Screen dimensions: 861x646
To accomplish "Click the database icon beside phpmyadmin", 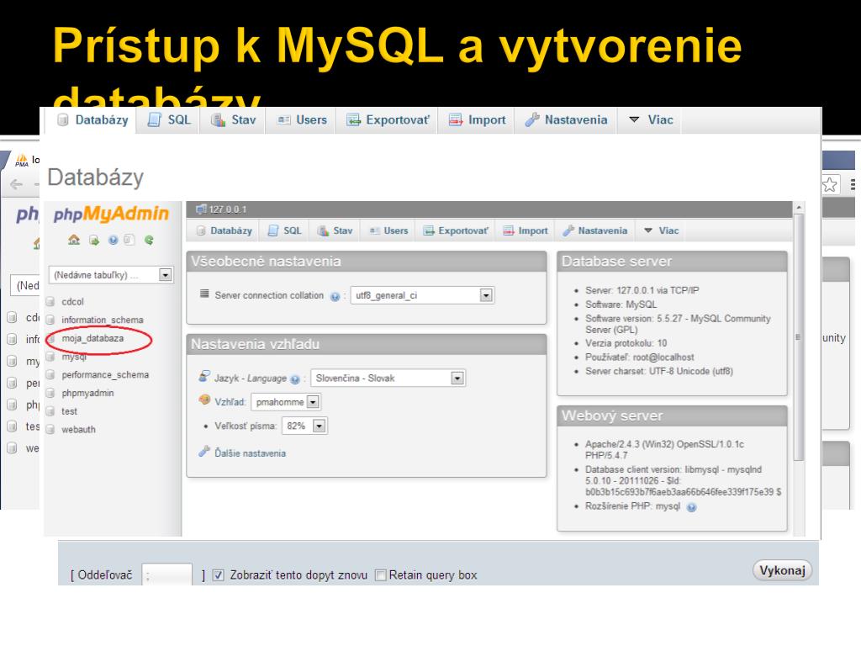I will (x=50, y=394).
